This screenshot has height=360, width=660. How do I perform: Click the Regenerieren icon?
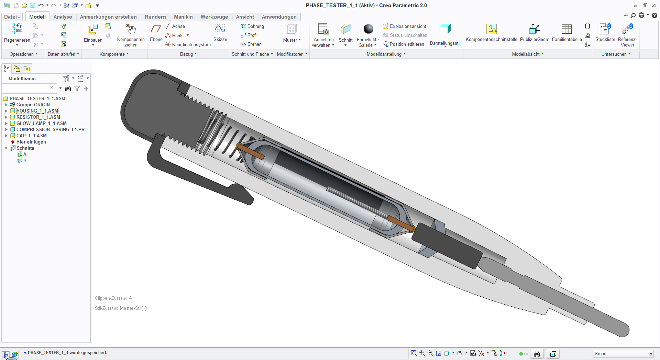17,29
